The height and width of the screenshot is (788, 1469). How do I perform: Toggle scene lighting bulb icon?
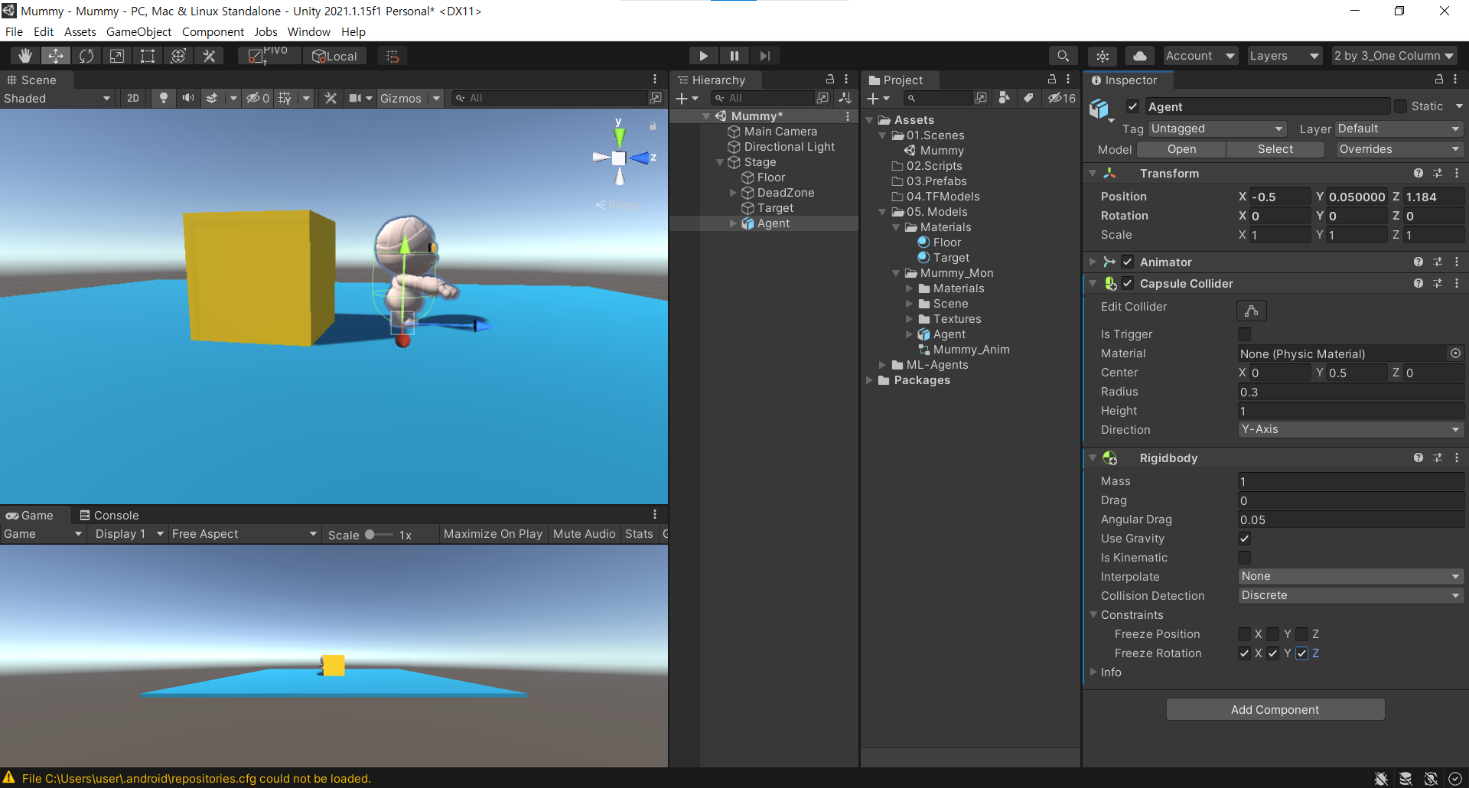tap(163, 98)
